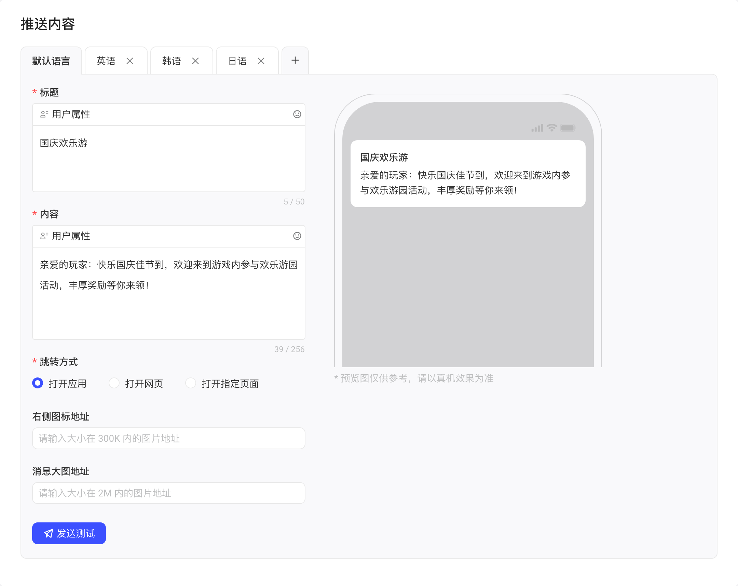Screen dimensions: 738x586
Task: Click the 消息大图地址 input field
Action: (169, 493)
